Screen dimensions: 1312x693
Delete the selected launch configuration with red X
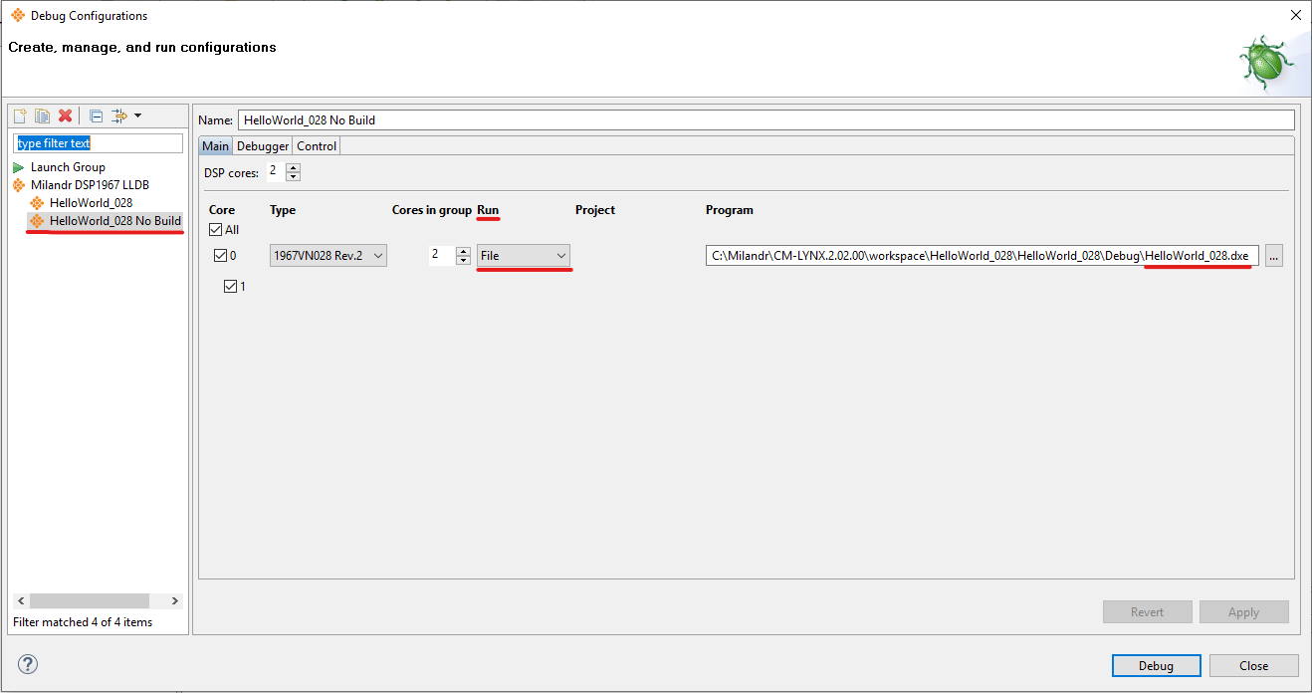pos(66,116)
